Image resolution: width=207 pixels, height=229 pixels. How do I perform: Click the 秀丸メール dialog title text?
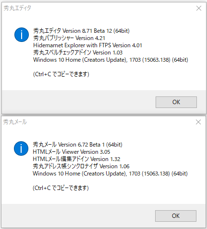[x=15, y=122]
